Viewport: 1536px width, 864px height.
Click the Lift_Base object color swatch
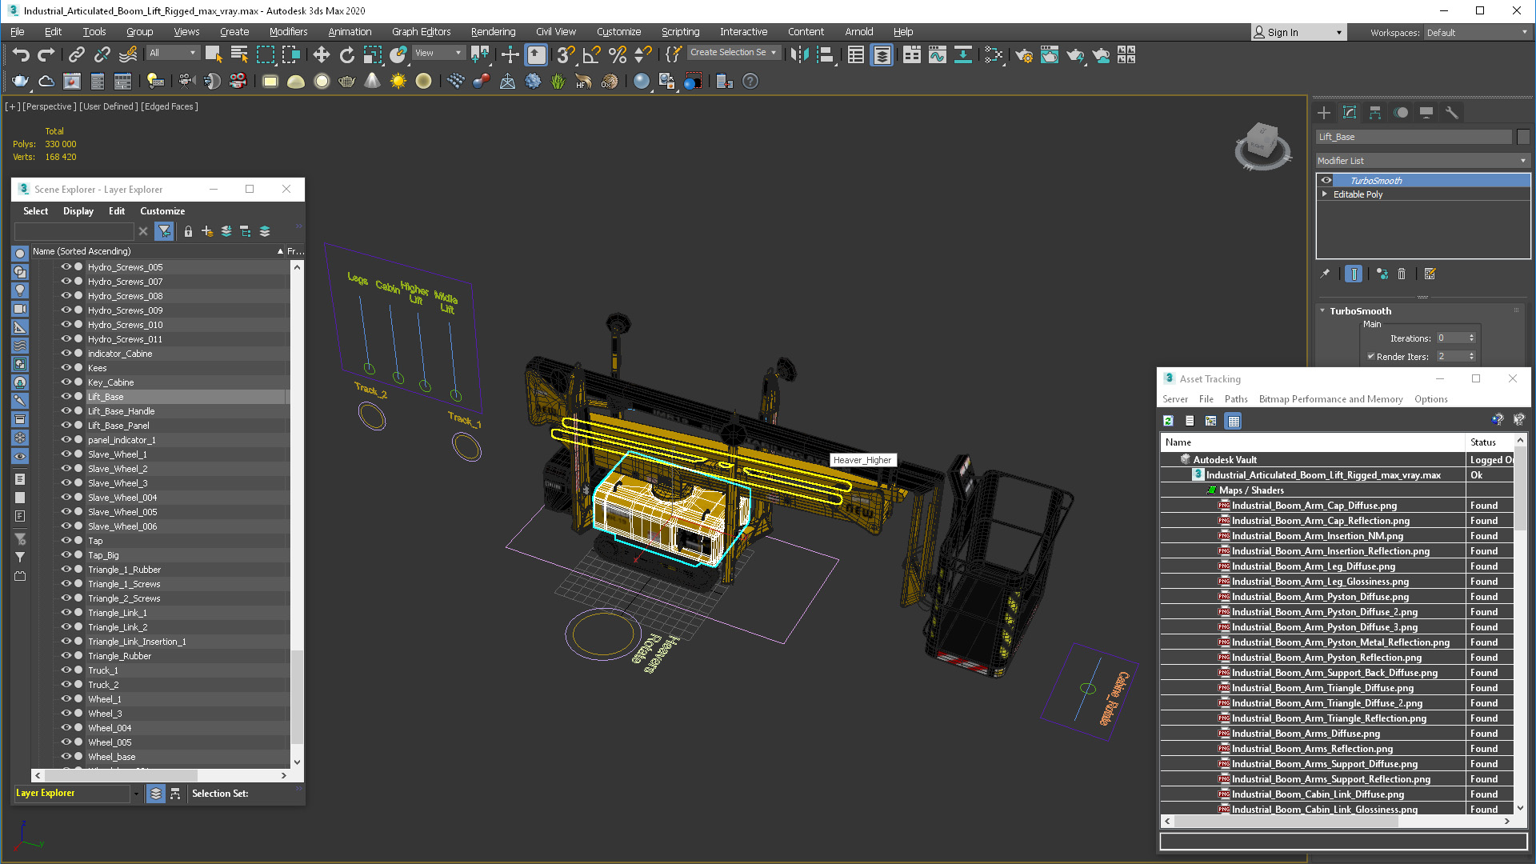point(1523,137)
